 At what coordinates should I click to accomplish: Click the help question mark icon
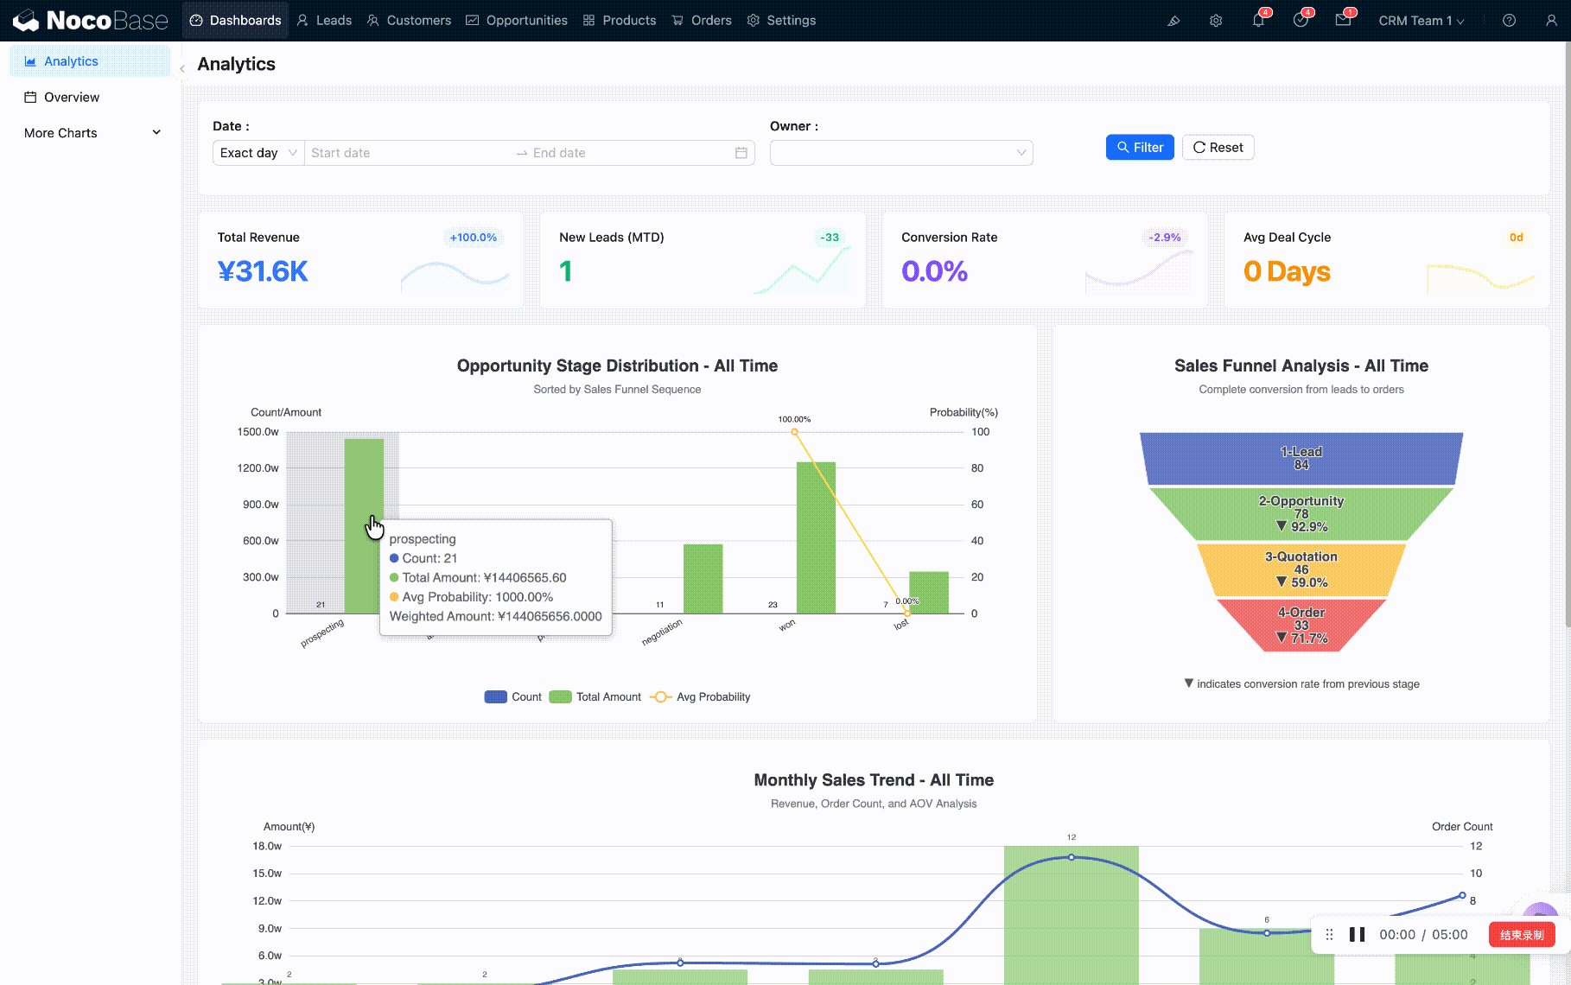coord(1509,21)
